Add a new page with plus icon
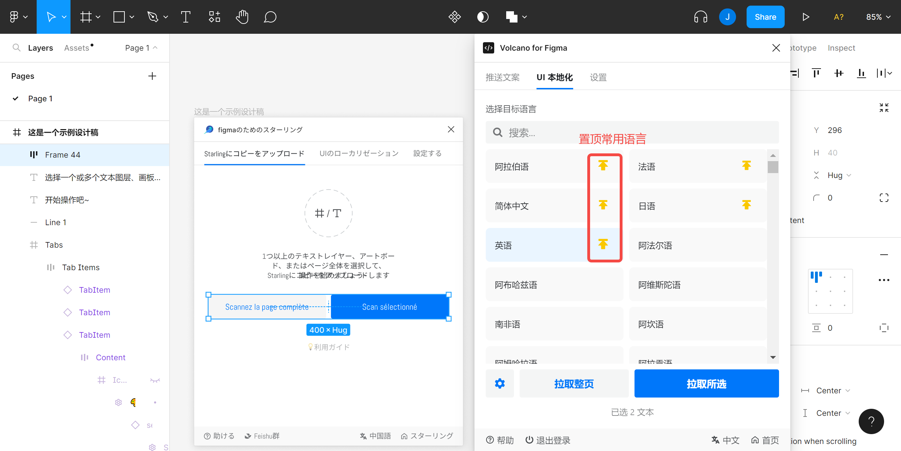The height and width of the screenshot is (451, 901). [x=152, y=76]
